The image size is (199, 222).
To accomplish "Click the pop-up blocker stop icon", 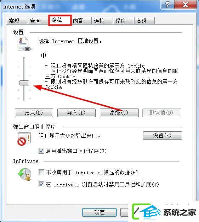I will coord(24,139).
